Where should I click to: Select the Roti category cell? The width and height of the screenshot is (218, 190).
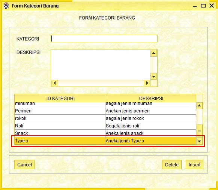pyautogui.click(x=60, y=126)
